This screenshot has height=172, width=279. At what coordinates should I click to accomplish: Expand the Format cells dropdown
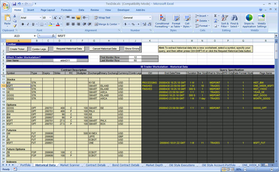coord(209,26)
